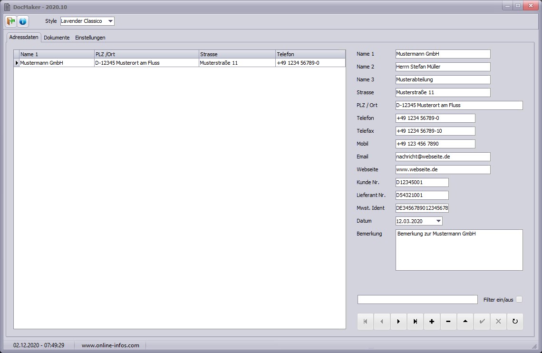Screen dimensions: 542x353
Task: Focus the filter text box
Action: pos(417,299)
